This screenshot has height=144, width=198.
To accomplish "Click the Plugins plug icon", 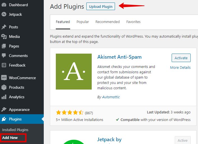I will (4, 119).
